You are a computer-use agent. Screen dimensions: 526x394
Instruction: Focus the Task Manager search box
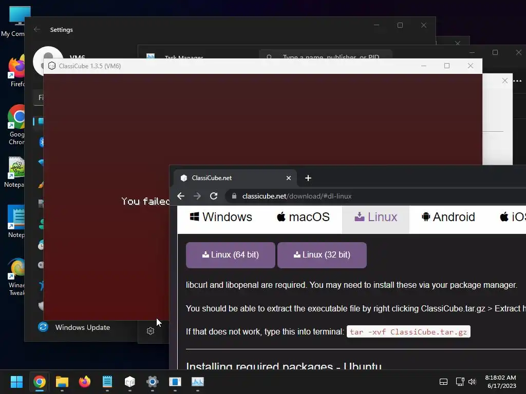(325, 55)
